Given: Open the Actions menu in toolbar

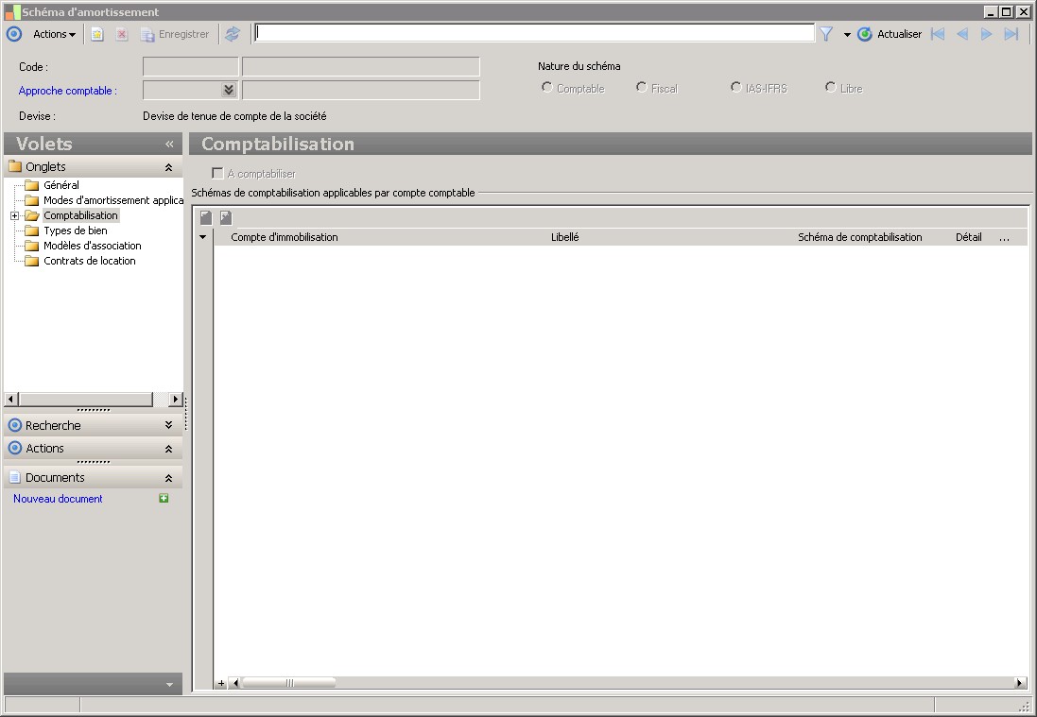Looking at the screenshot, I should 54,34.
